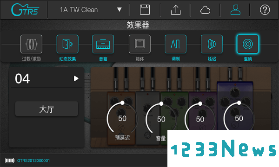The height and width of the screenshot is (167, 279).
Task: Select the 延迟 delay module
Action: click(x=212, y=44)
